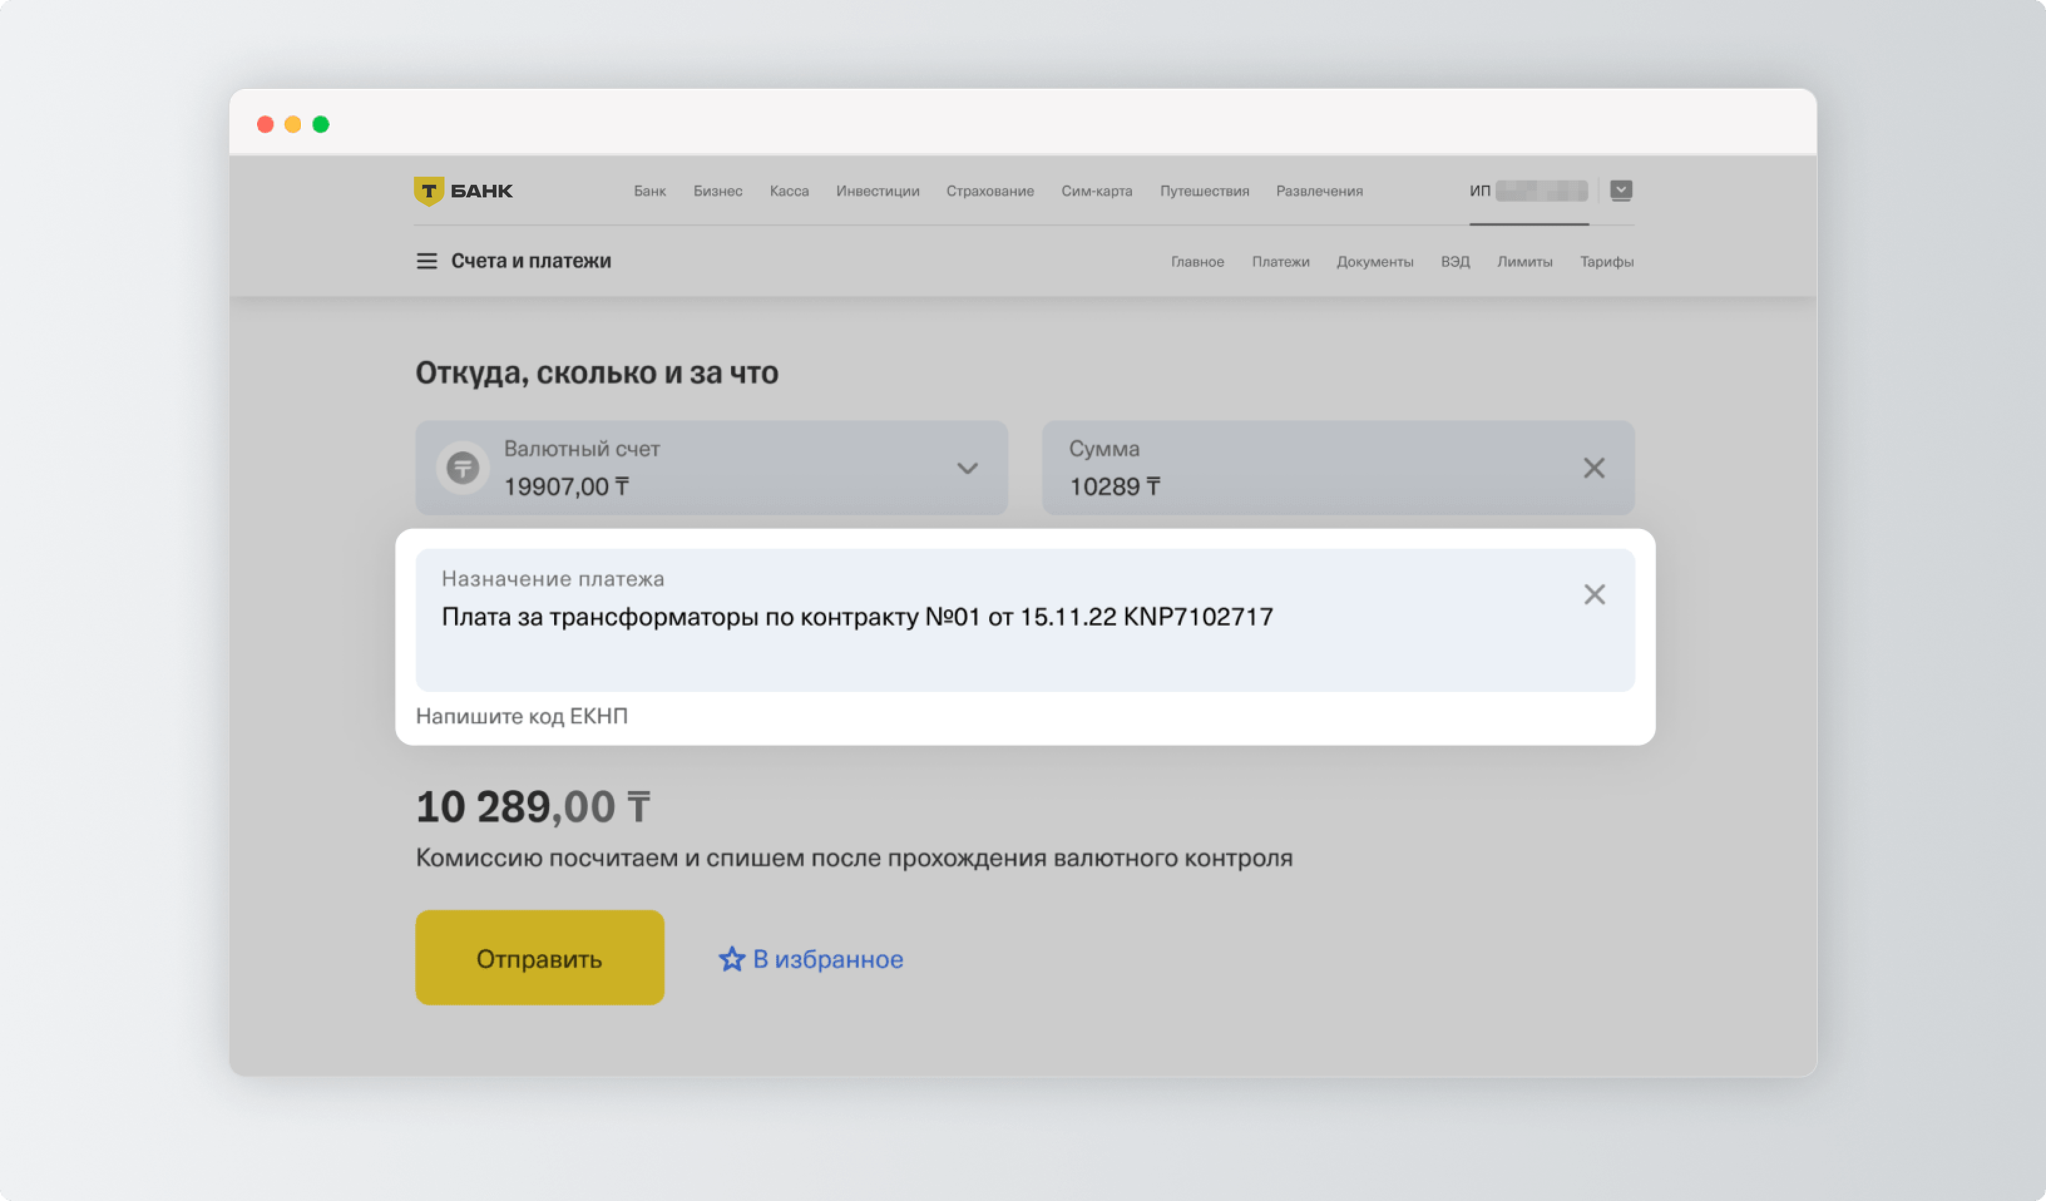Open the profile arrow icon next to ИП name
Image resolution: width=2046 pixels, height=1201 pixels.
pos(1620,190)
